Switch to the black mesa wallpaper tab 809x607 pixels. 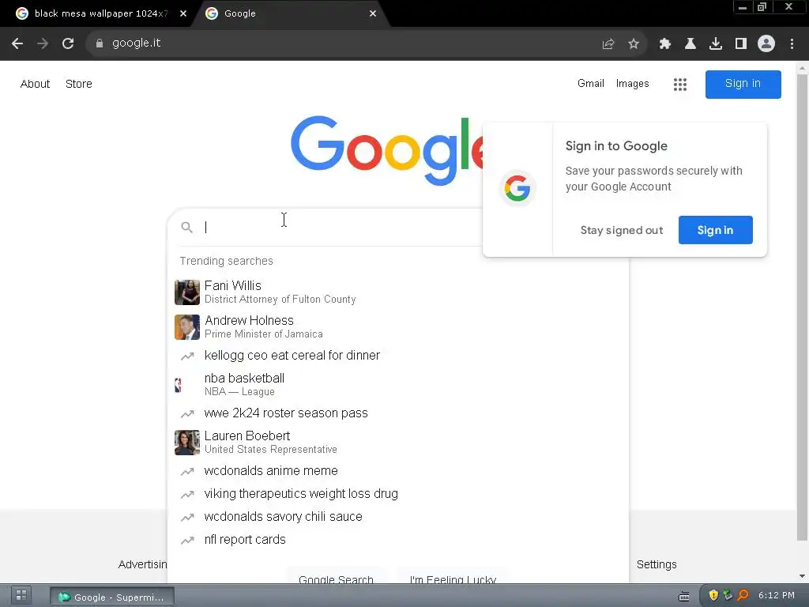click(101, 13)
